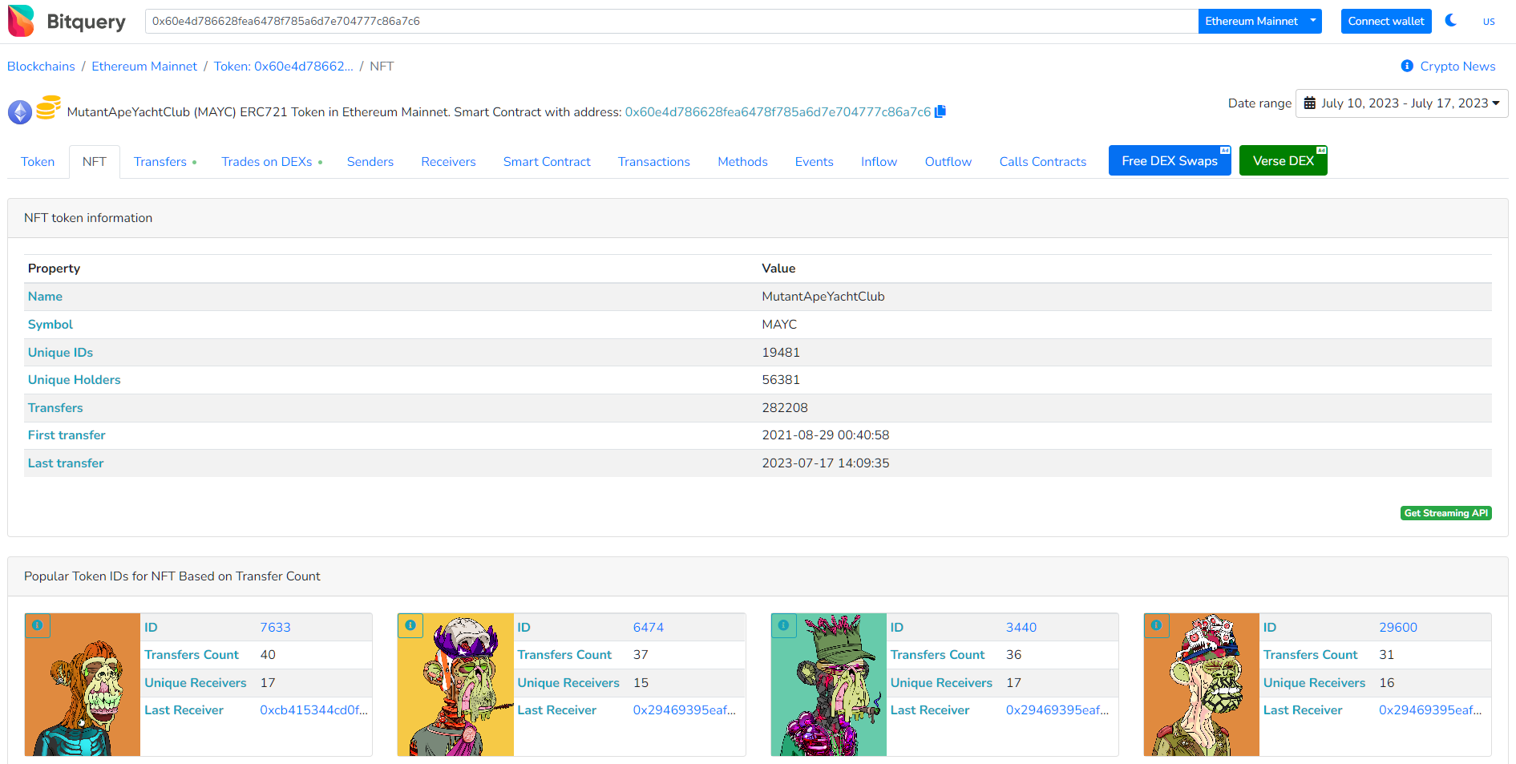The height and width of the screenshot is (764, 1516).
Task: Click the Connect wallet button
Action: click(1386, 21)
